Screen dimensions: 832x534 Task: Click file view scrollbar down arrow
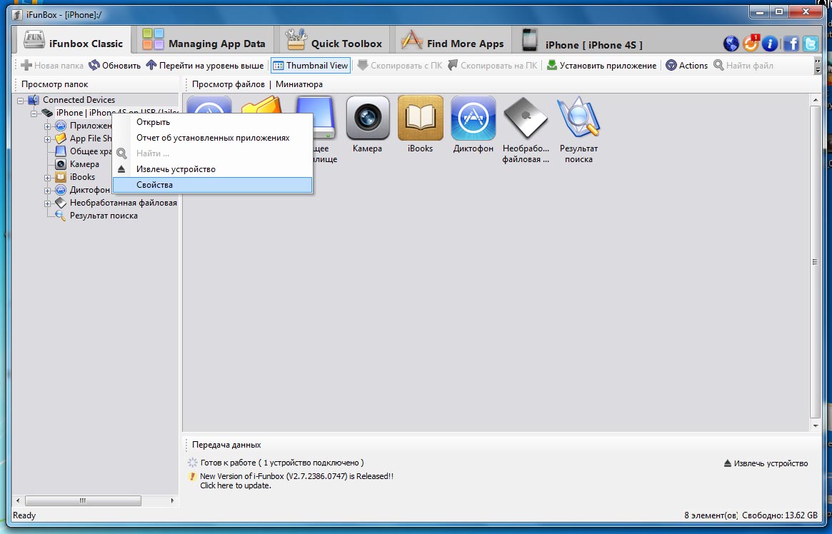816,425
